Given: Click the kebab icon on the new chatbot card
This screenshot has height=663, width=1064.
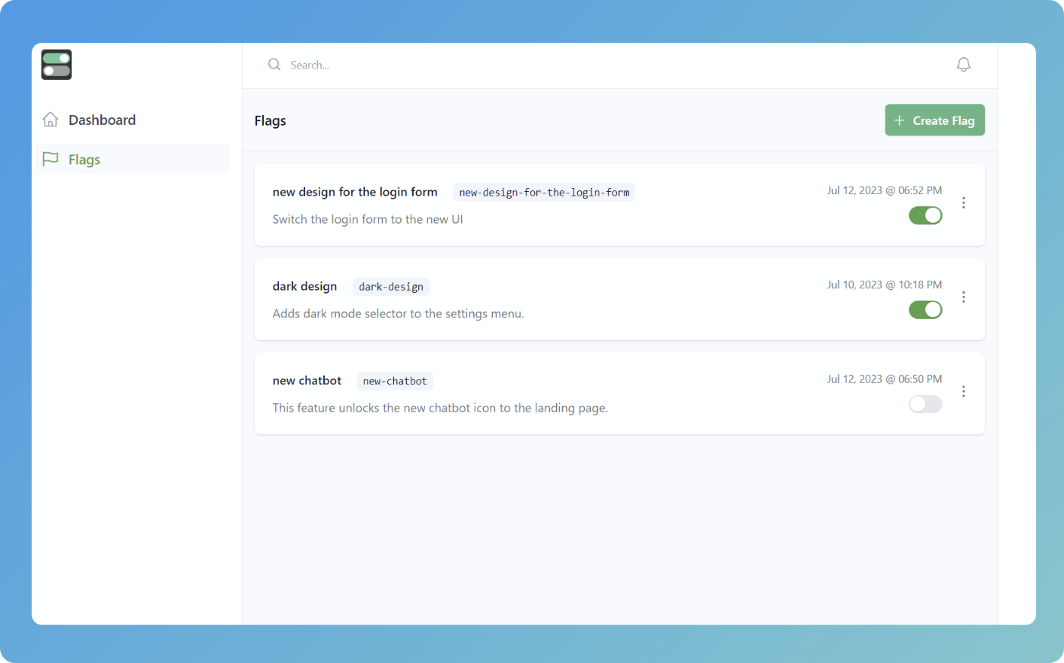Looking at the screenshot, I should (964, 391).
